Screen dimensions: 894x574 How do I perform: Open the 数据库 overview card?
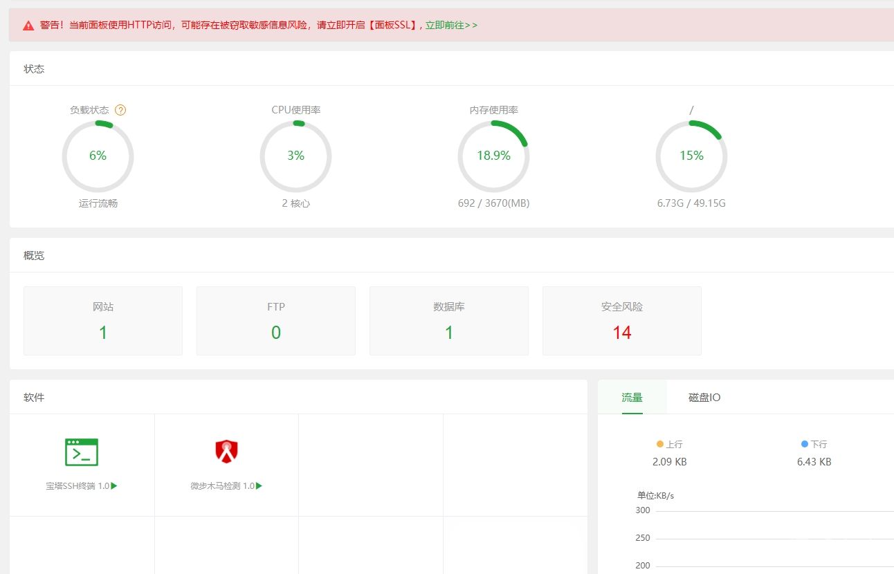click(449, 321)
